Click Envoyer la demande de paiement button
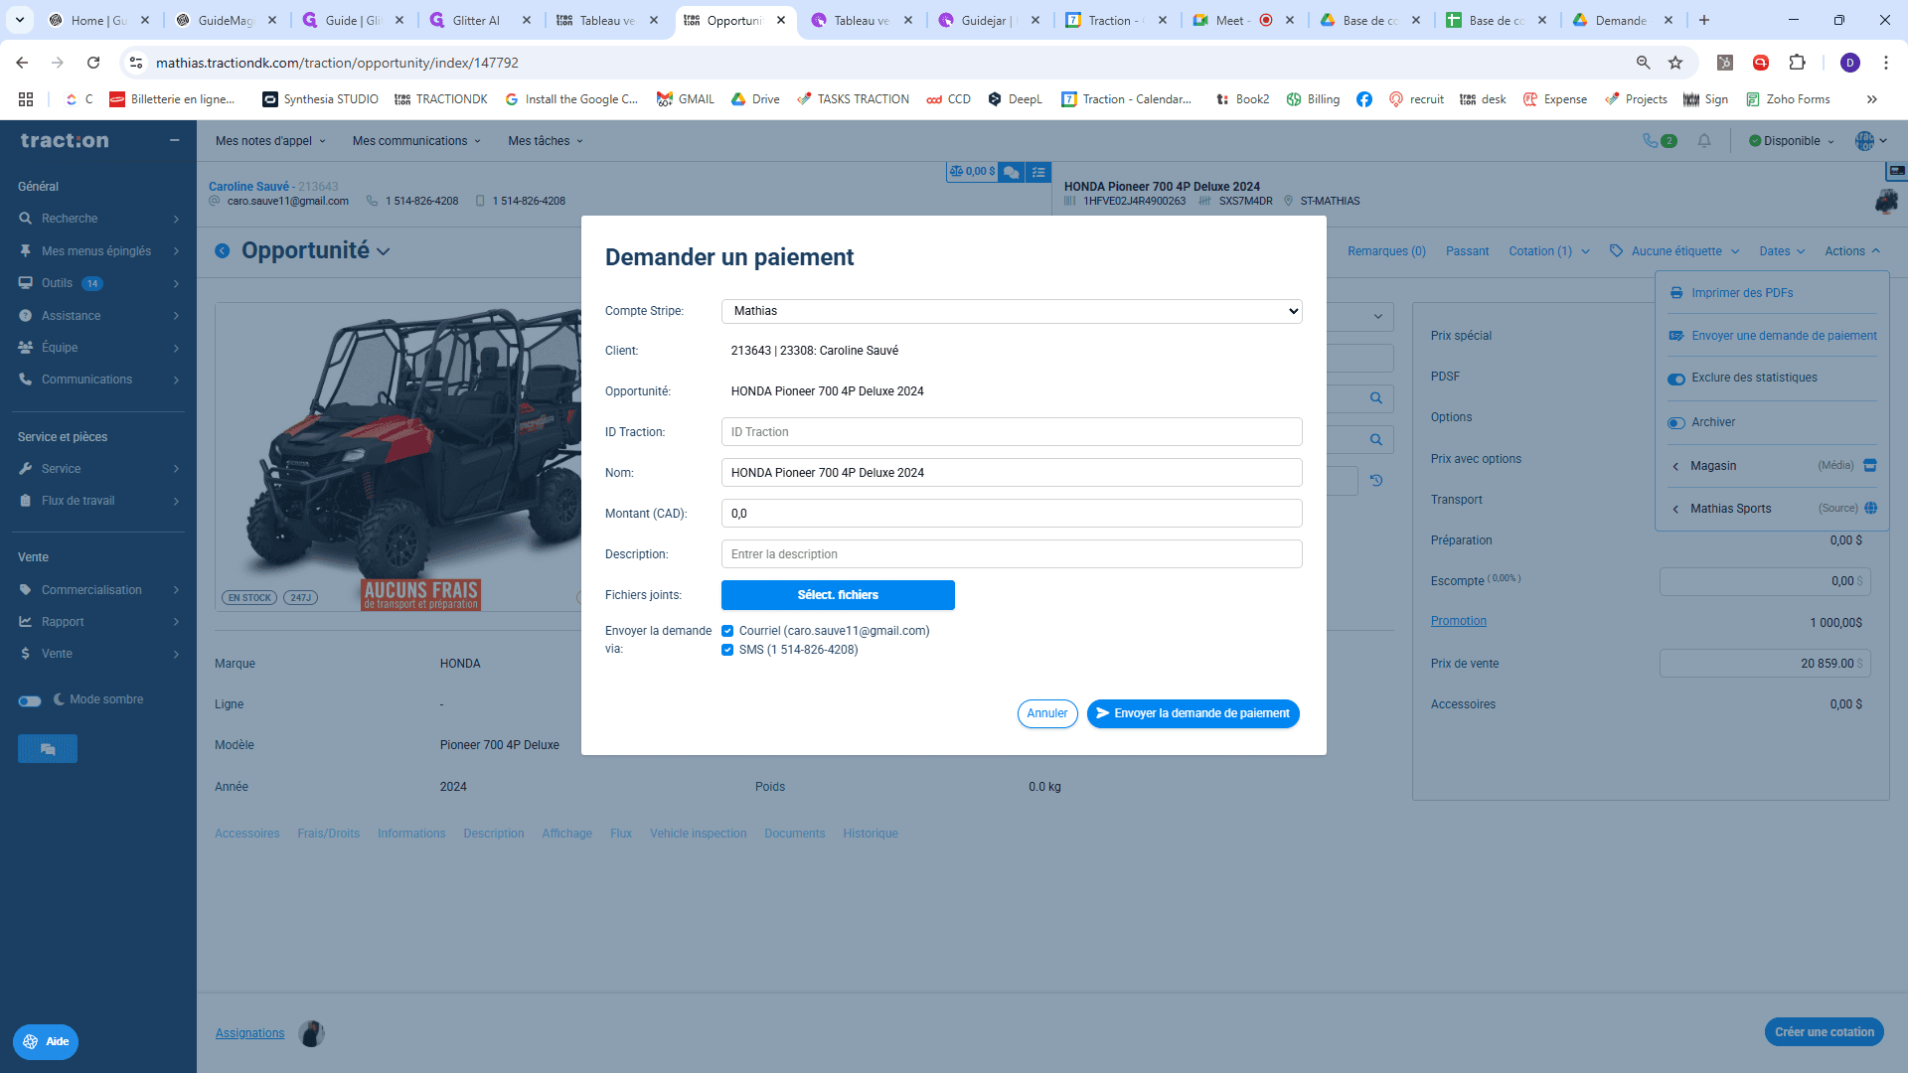The height and width of the screenshot is (1073, 1908). point(1192,713)
